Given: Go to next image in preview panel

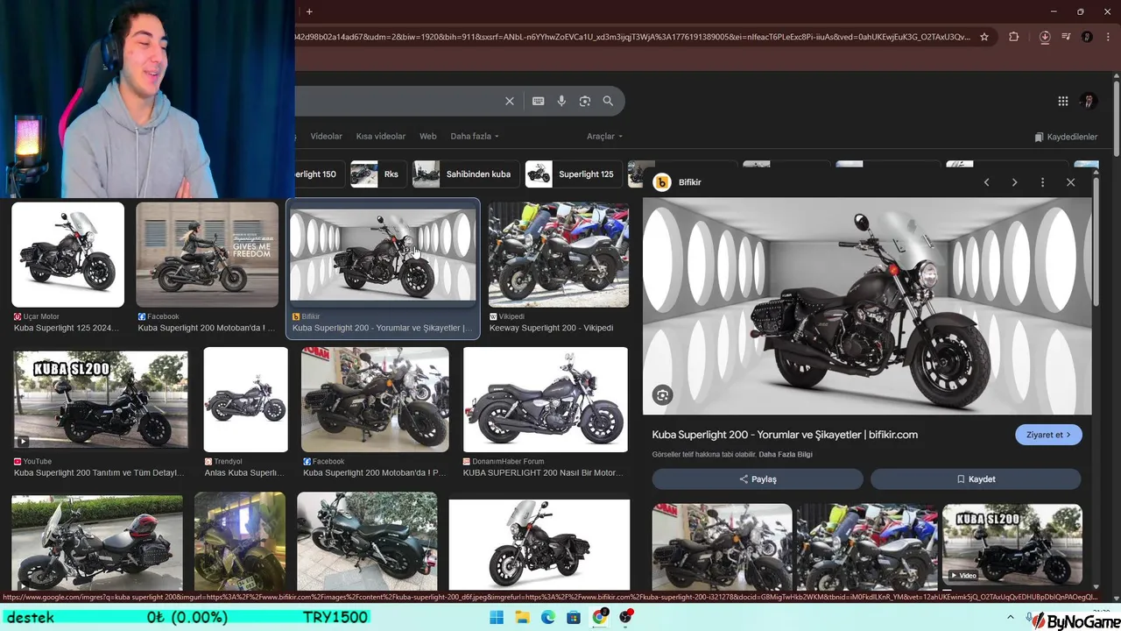Looking at the screenshot, I should pos(1015,182).
